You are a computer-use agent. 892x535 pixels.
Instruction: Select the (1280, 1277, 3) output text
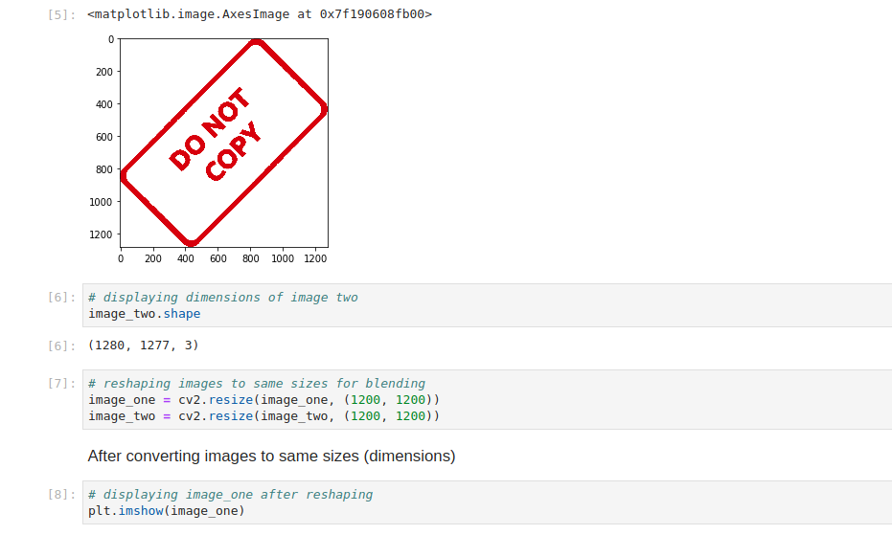[x=144, y=346]
